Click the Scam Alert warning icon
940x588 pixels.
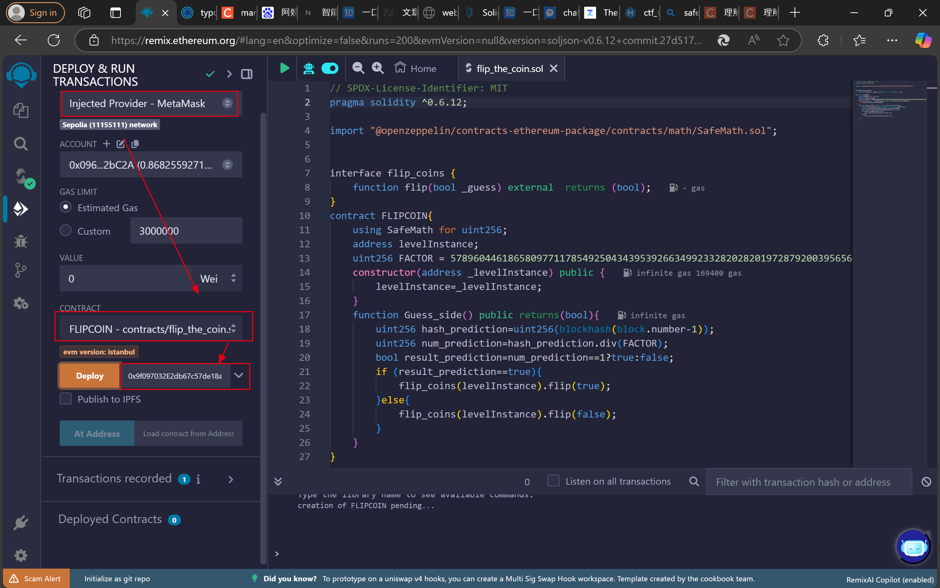[13, 578]
